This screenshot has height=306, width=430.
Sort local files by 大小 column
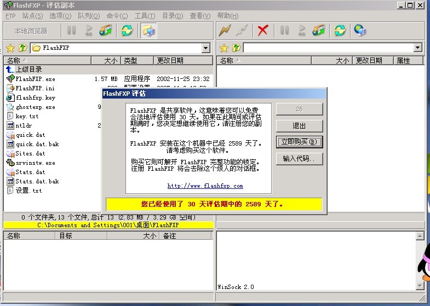tap(106, 61)
